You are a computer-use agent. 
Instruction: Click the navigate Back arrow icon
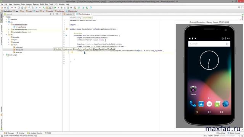click(37, 8)
